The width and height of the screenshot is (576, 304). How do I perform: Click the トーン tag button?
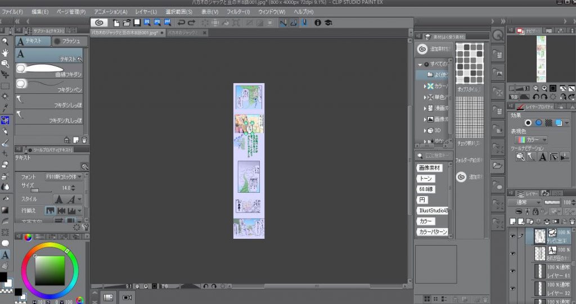425,179
